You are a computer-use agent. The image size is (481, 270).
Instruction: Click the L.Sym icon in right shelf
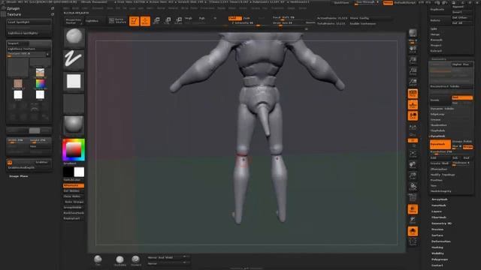(x=413, y=127)
